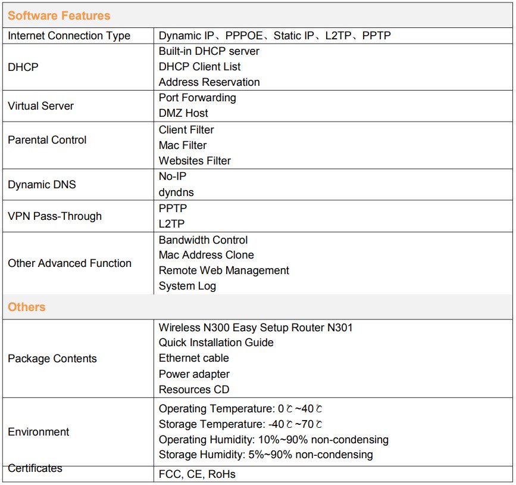This screenshot has width=516, height=485.
Task: Select the 'Certificates' row label
Action: coord(35,468)
